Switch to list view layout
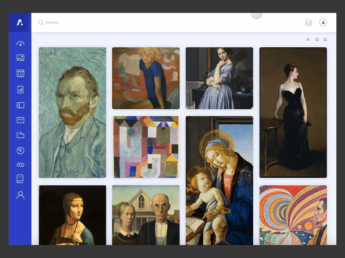Image resolution: width=345 pixels, height=258 pixels. (x=325, y=40)
